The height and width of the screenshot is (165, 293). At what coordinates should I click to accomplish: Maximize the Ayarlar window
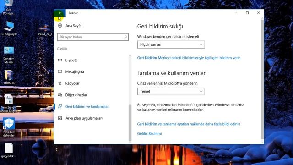click(247, 13)
